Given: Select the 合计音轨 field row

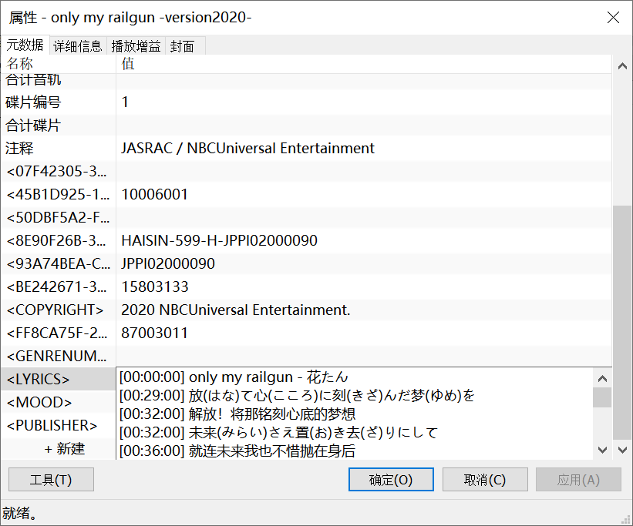Looking at the screenshot, I should 306,80.
